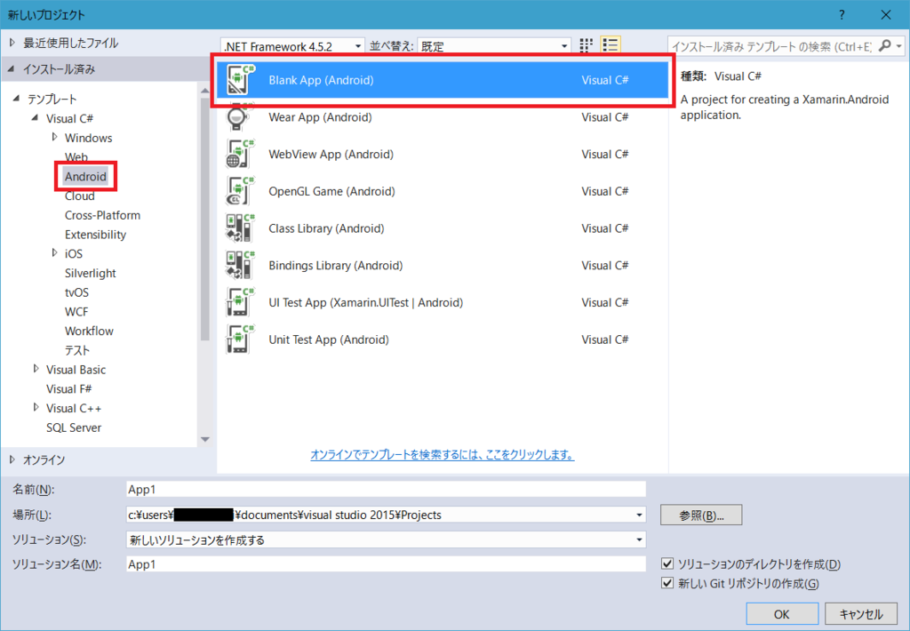Expand the Windows tree node arrow
This screenshot has width=910, height=631.
click(x=54, y=137)
